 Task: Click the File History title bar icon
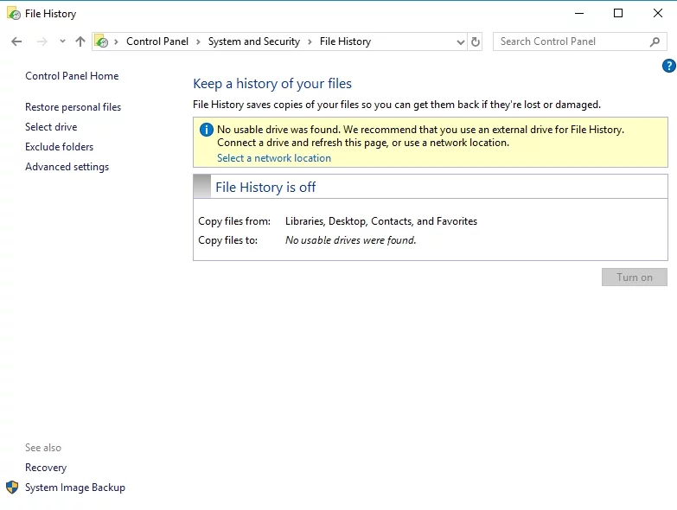[x=13, y=14]
